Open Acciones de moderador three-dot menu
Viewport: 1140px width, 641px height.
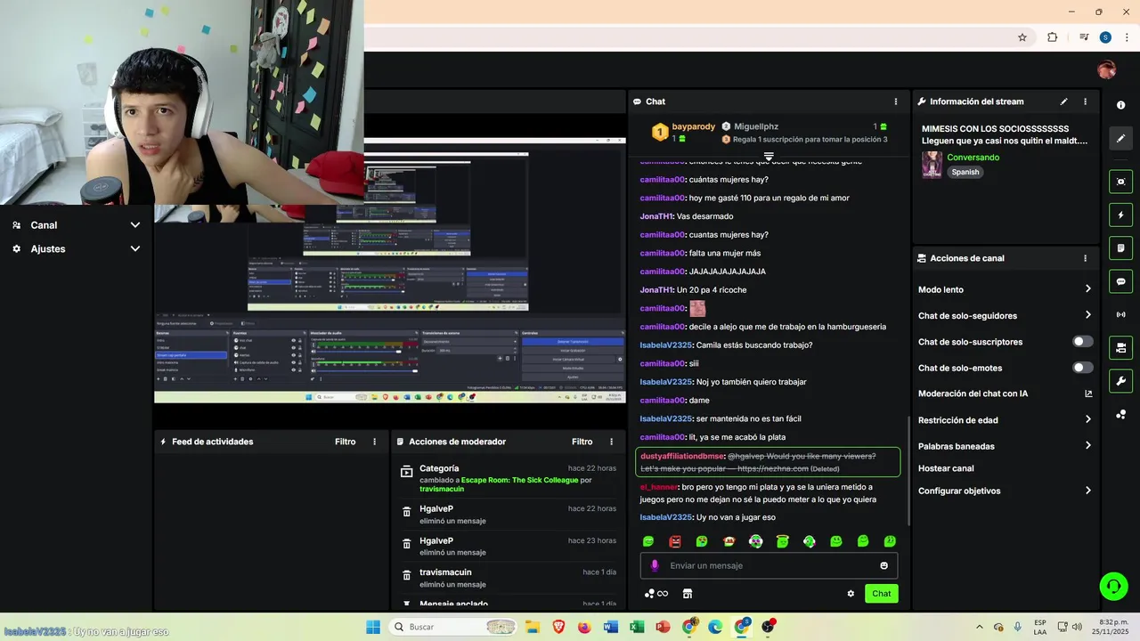(611, 442)
